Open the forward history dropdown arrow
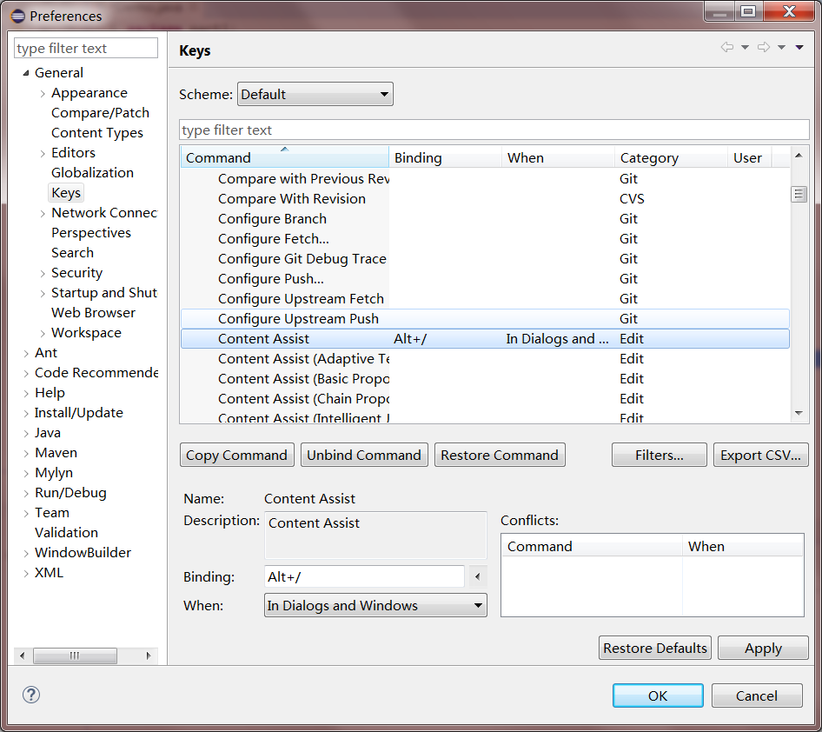Image resolution: width=822 pixels, height=732 pixels. 782,47
